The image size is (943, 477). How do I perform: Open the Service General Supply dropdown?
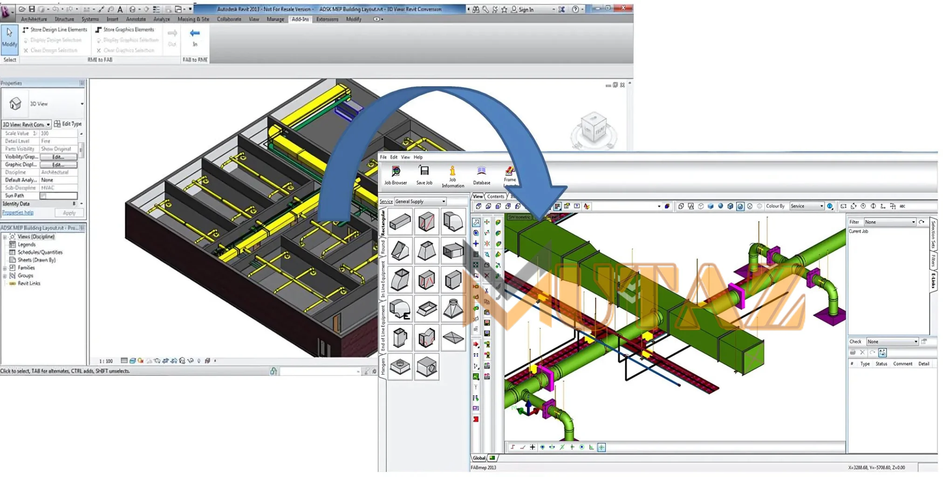pos(420,202)
